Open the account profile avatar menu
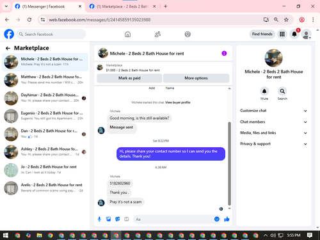This screenshot has height=240, width=320. [306, 34]
